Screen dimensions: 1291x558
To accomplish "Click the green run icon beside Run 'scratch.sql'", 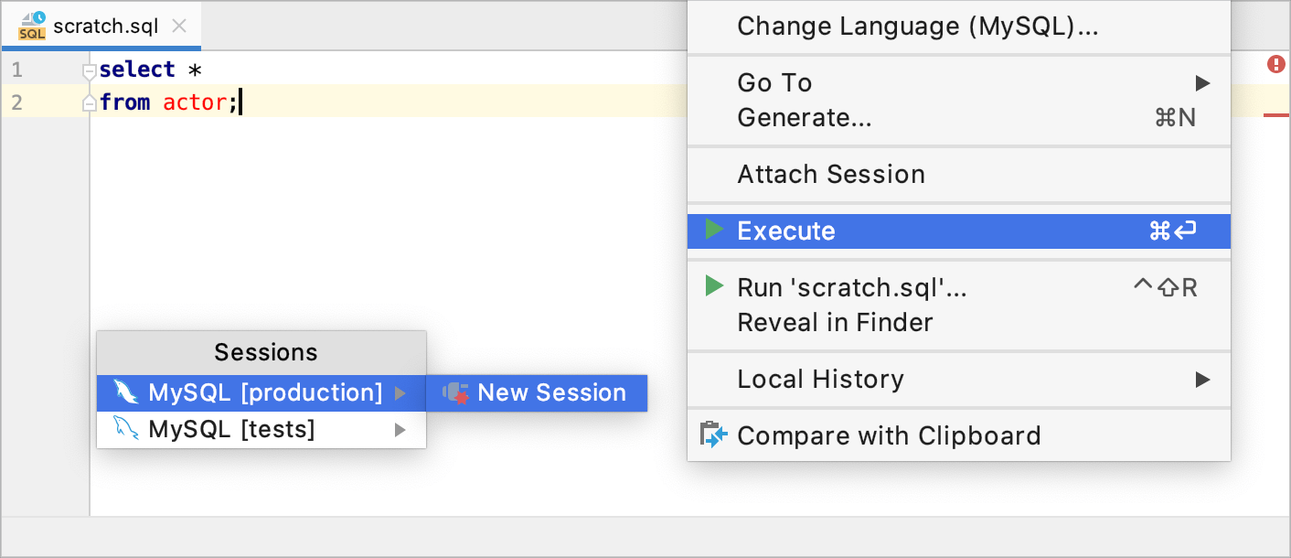I will 713,286.
